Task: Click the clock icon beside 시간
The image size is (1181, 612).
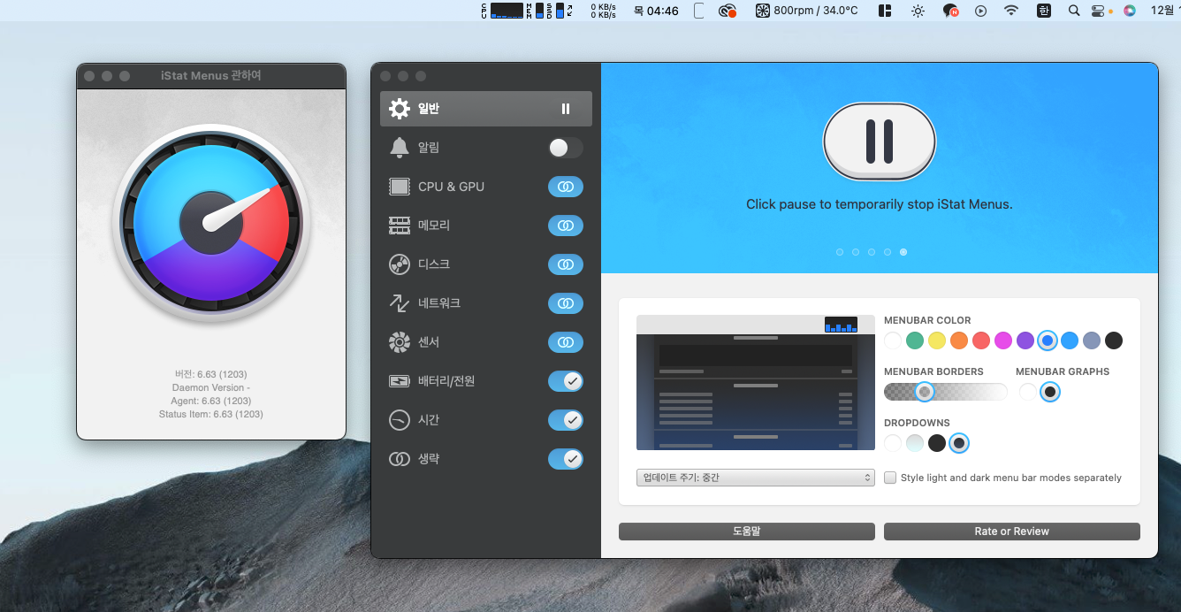Action: click(x=400, y=420)
